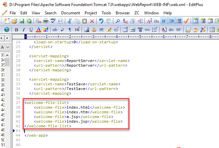Open Find with the magnifier icon
This screenshot has width=219, height=148.
pos(118,21)
